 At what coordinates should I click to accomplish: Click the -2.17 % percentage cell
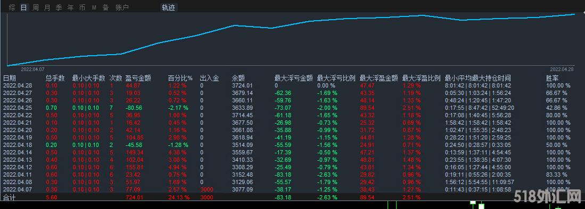pos(178,108)
